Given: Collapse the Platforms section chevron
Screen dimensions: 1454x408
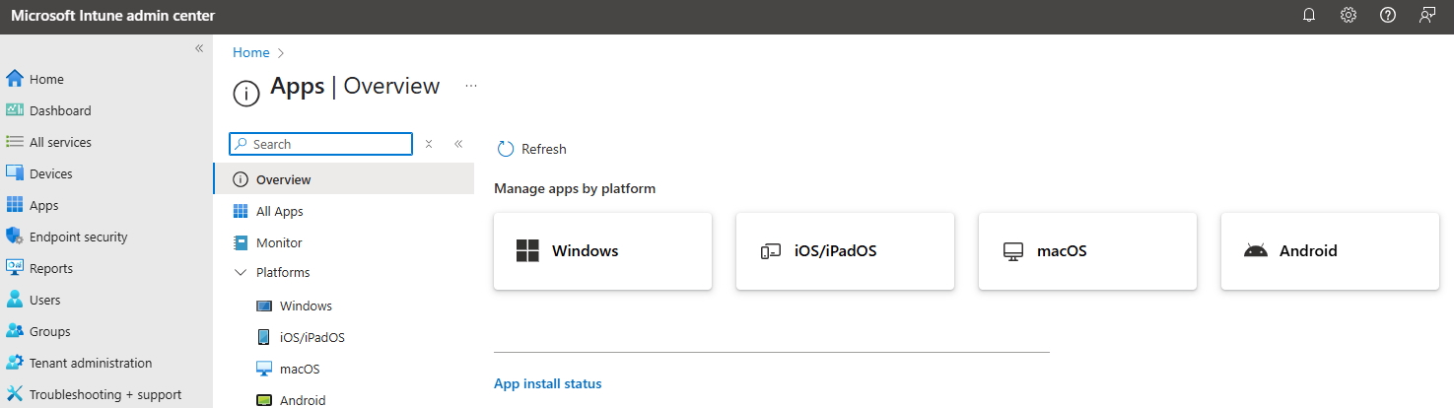Looking at the screenshot, I should pos(240,272).
